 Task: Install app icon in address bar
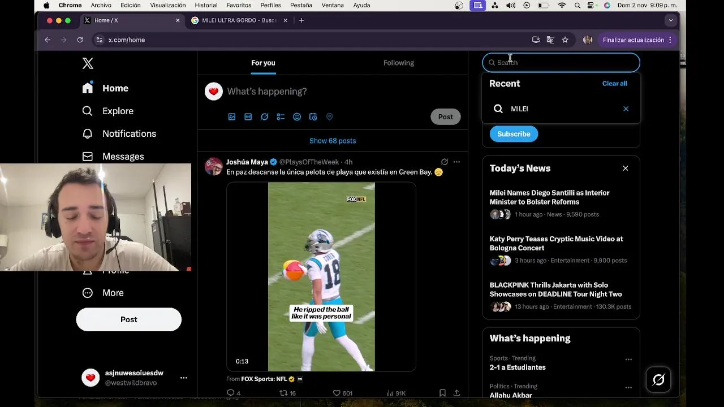[x=536, y=40]
